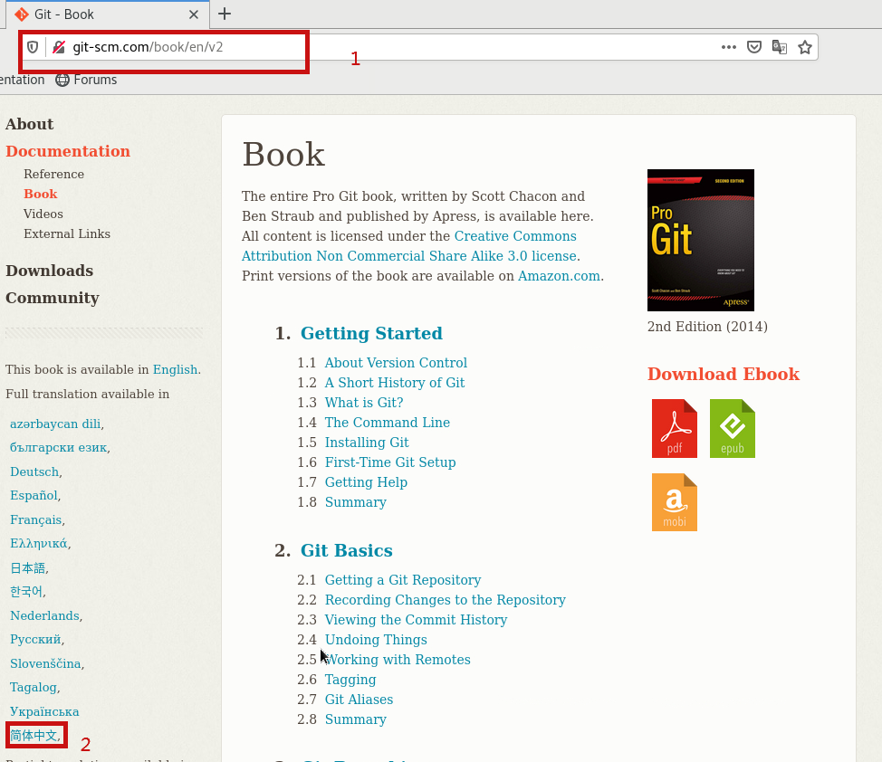
Task: Switch to Tagalog translation
Action: pyautogui.click(x=34, y=687)
